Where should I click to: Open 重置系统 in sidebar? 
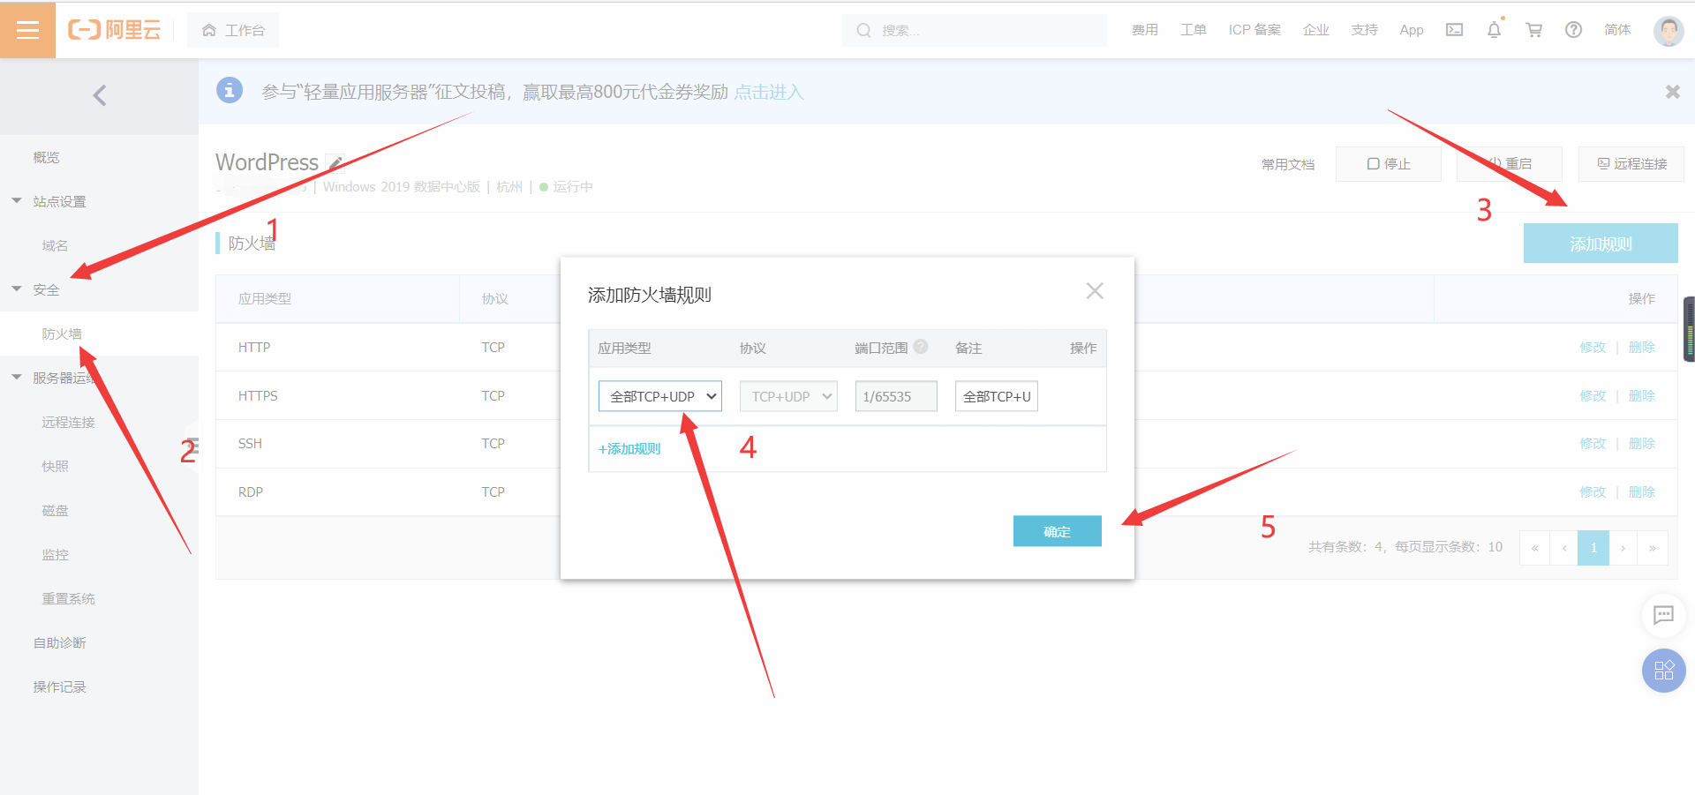[x=68, y=599]
